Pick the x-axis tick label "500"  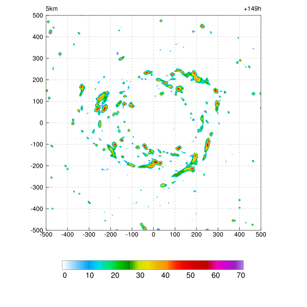click(x=261, y=234)
